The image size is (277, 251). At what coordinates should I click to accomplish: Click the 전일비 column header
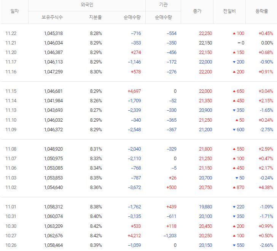[229, 11]
